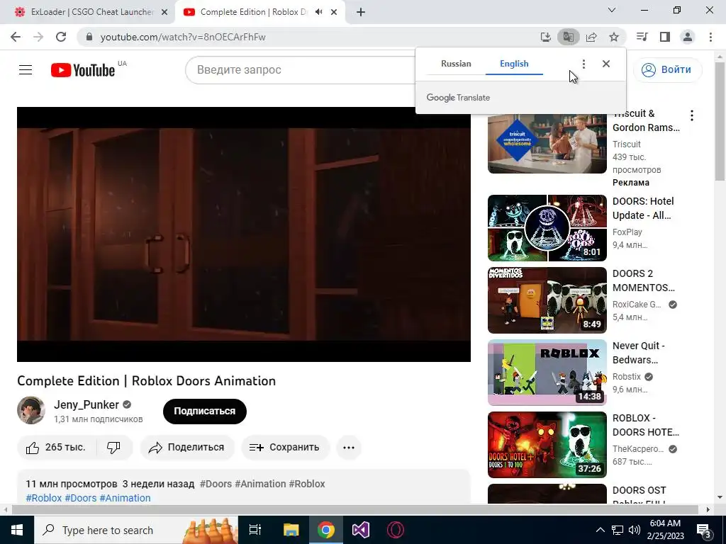The width and height of the screenshot is (726, 544).
Task: Show hidden system tray icons
Action: tap(600, 530)
